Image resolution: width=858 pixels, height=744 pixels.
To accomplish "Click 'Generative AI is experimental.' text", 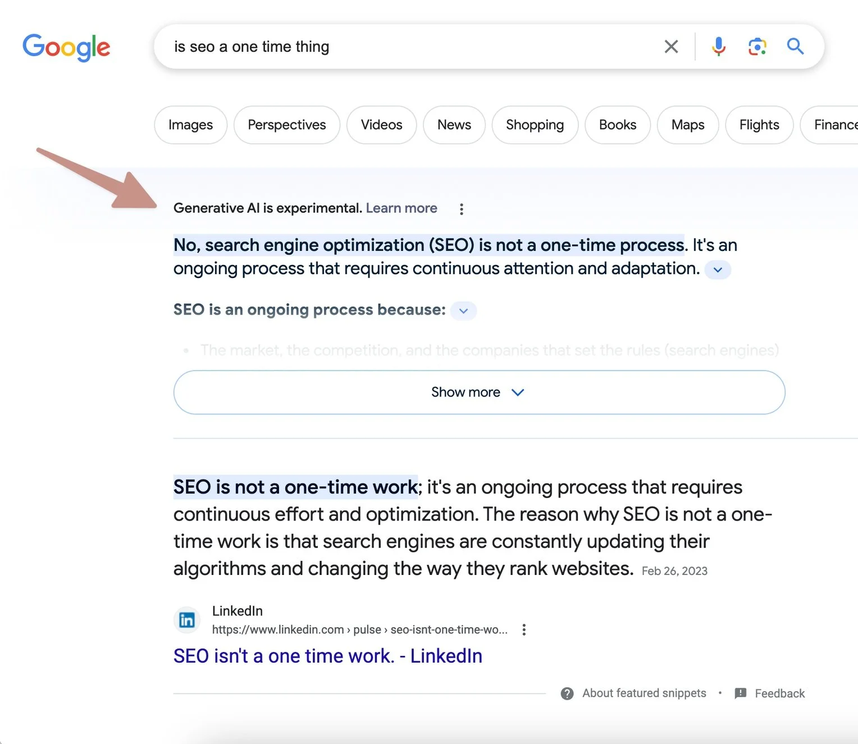I will (x=268, y=208).
